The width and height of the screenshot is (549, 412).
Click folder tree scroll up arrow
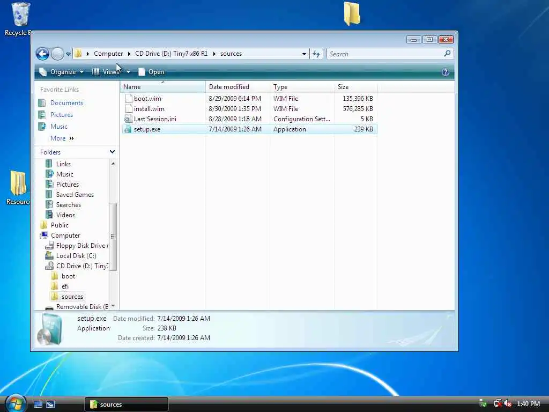tap(113, 164)
